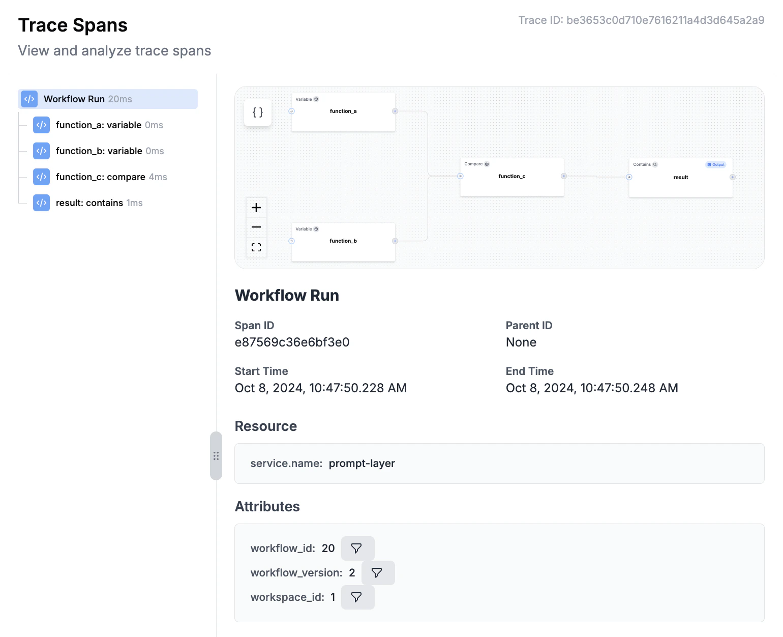Click the Output badge on result node
Image resolution: width=783 pixels, height=637 pixels.
pos(716,164)
